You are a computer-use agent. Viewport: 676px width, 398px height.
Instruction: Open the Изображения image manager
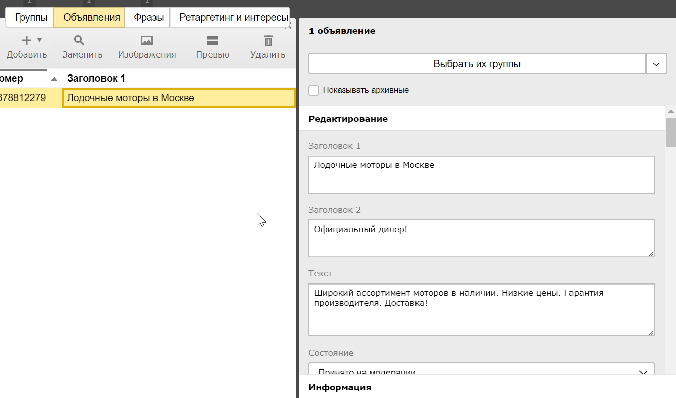pyautogui.click(x=147, y=41)
